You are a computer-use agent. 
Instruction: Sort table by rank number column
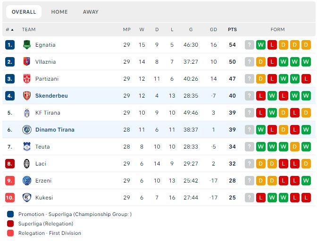[x=9, y=29]
